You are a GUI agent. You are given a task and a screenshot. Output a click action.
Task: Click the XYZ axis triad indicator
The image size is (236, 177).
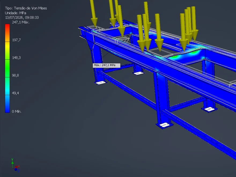15,165
